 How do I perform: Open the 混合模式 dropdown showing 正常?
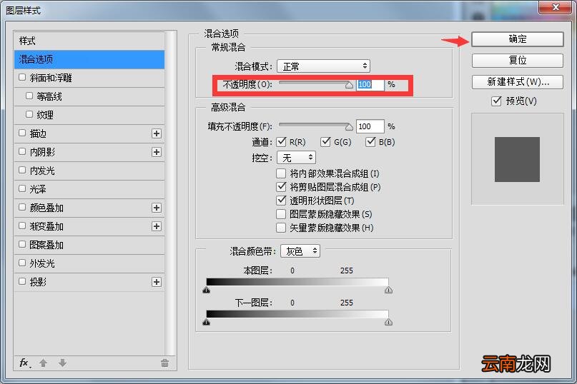[x=323, y=66]
